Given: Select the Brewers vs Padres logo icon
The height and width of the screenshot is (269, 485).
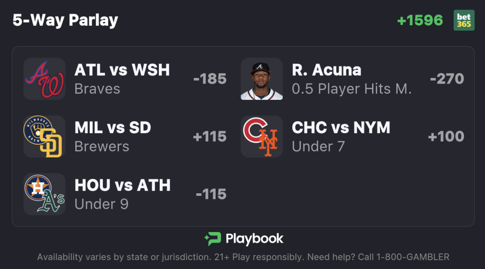Looking at the screenshot, I should (44, 136).
